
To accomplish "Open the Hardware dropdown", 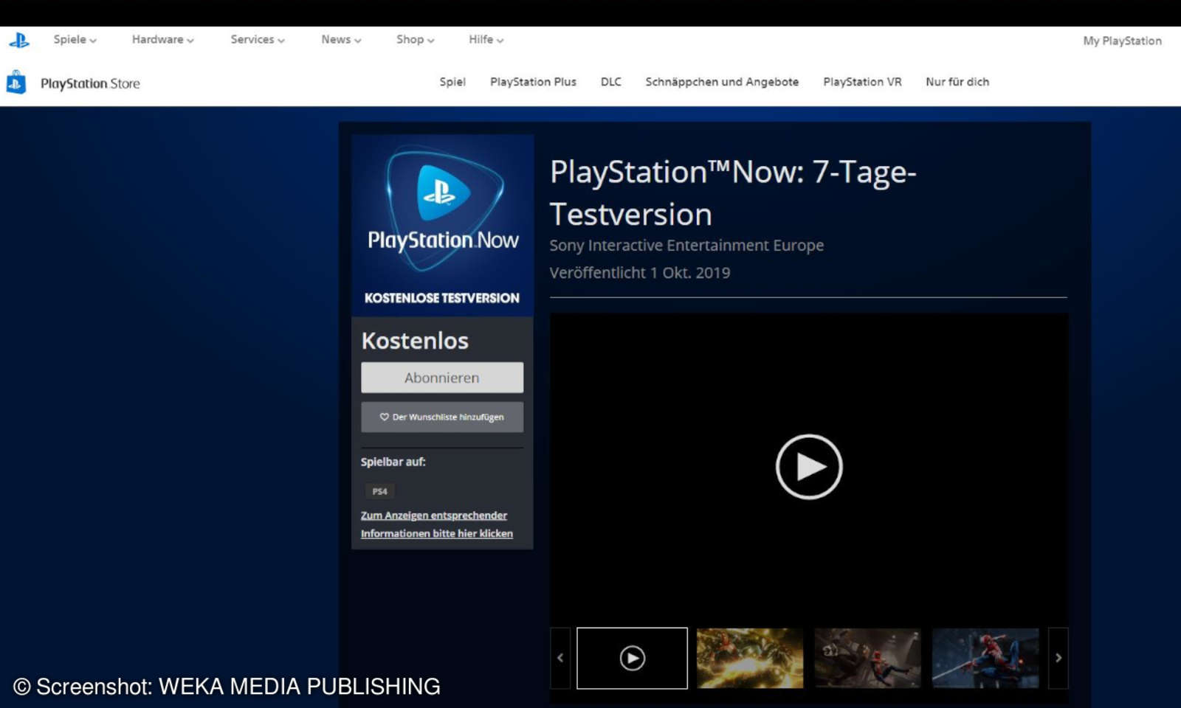I will click(162, 40).
